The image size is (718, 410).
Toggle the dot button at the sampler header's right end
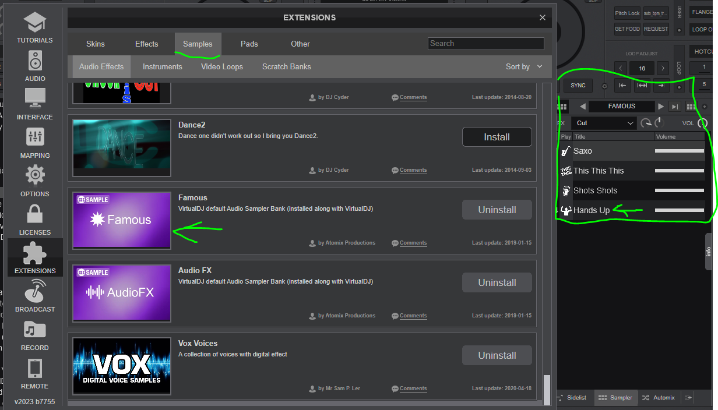point(705,107)
